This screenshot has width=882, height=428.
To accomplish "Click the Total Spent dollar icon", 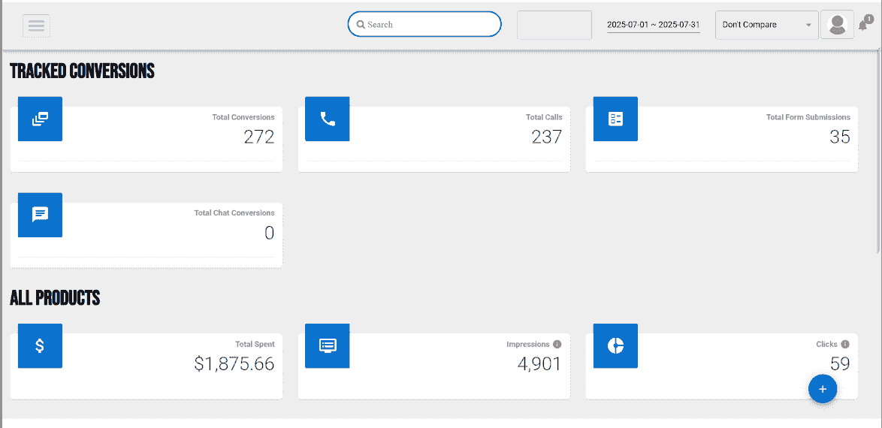I will click(x=40, y=346).
